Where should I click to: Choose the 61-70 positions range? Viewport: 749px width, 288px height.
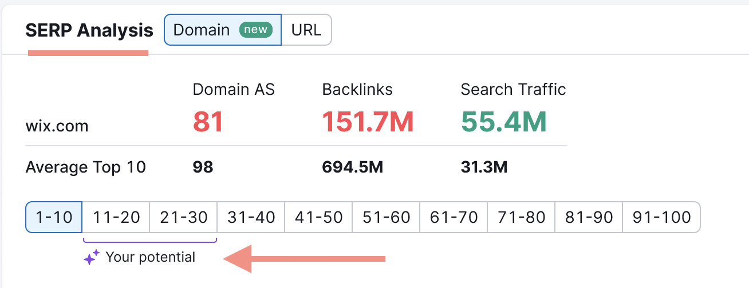click(454, 217)
